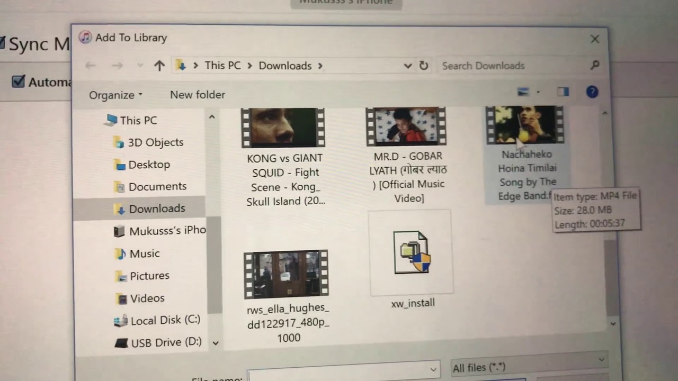Open address bar history dropdown
678x381 pixels.
tap(407, 66)
